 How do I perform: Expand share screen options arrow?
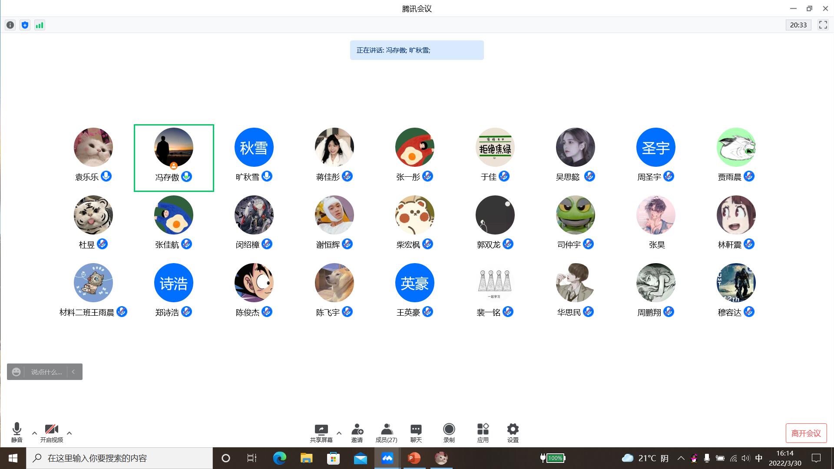tap(339, 433)
